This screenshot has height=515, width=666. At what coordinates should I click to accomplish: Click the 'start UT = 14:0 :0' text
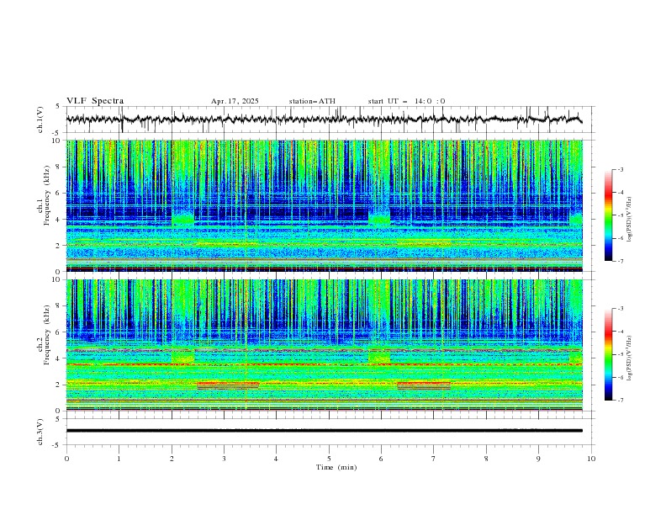coord(406,101)
